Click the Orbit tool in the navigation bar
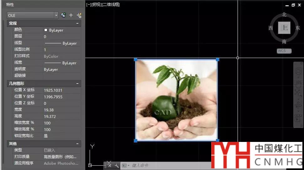 click(x=298, y=105)
